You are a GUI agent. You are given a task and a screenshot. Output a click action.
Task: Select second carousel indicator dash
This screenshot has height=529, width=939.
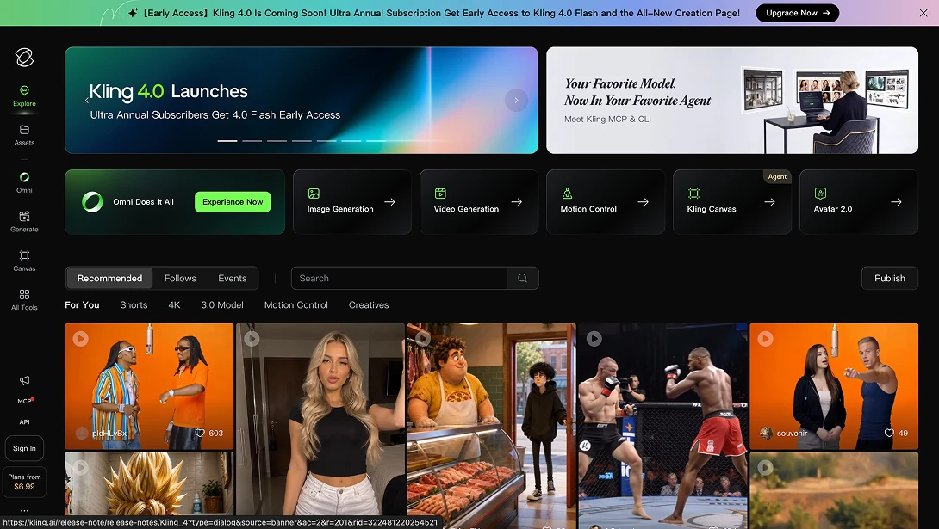[x=252, y=141]
